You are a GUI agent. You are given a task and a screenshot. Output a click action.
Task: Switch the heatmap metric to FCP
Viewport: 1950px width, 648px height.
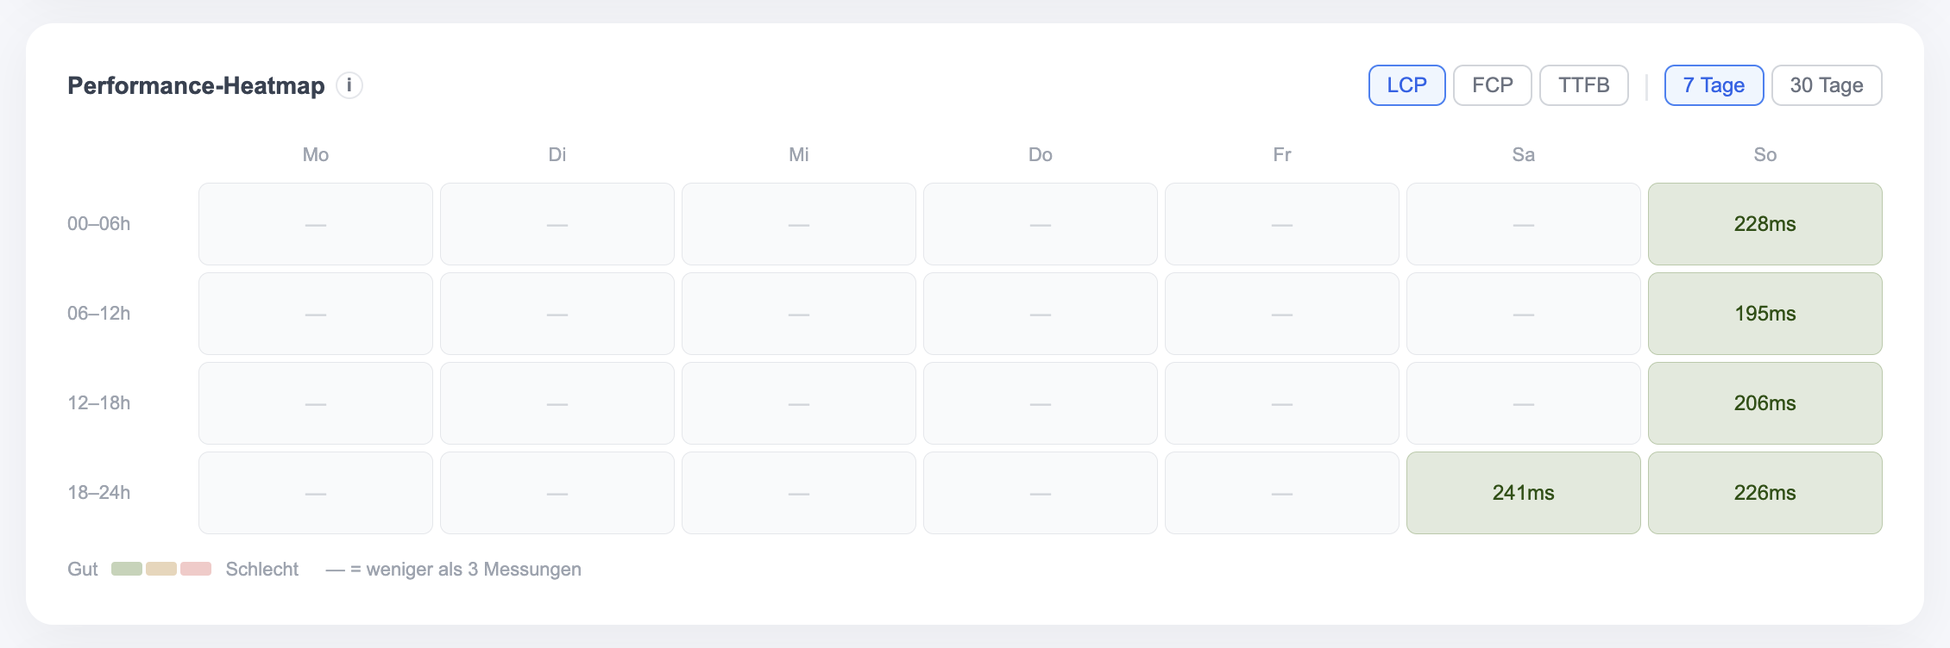coord(1492,84)
